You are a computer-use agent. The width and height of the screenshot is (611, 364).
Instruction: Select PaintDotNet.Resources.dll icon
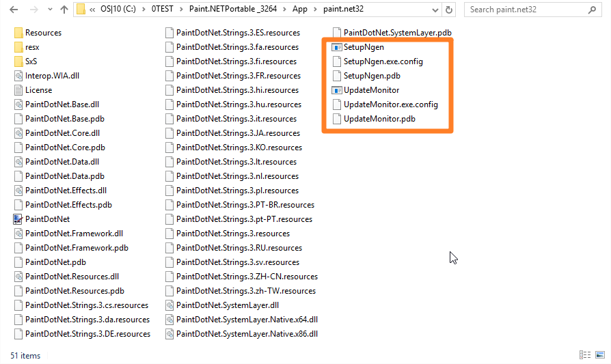point(18,277)
